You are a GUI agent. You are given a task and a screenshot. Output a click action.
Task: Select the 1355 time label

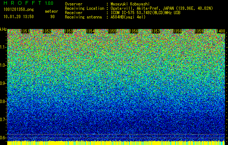tap(112, 31)
